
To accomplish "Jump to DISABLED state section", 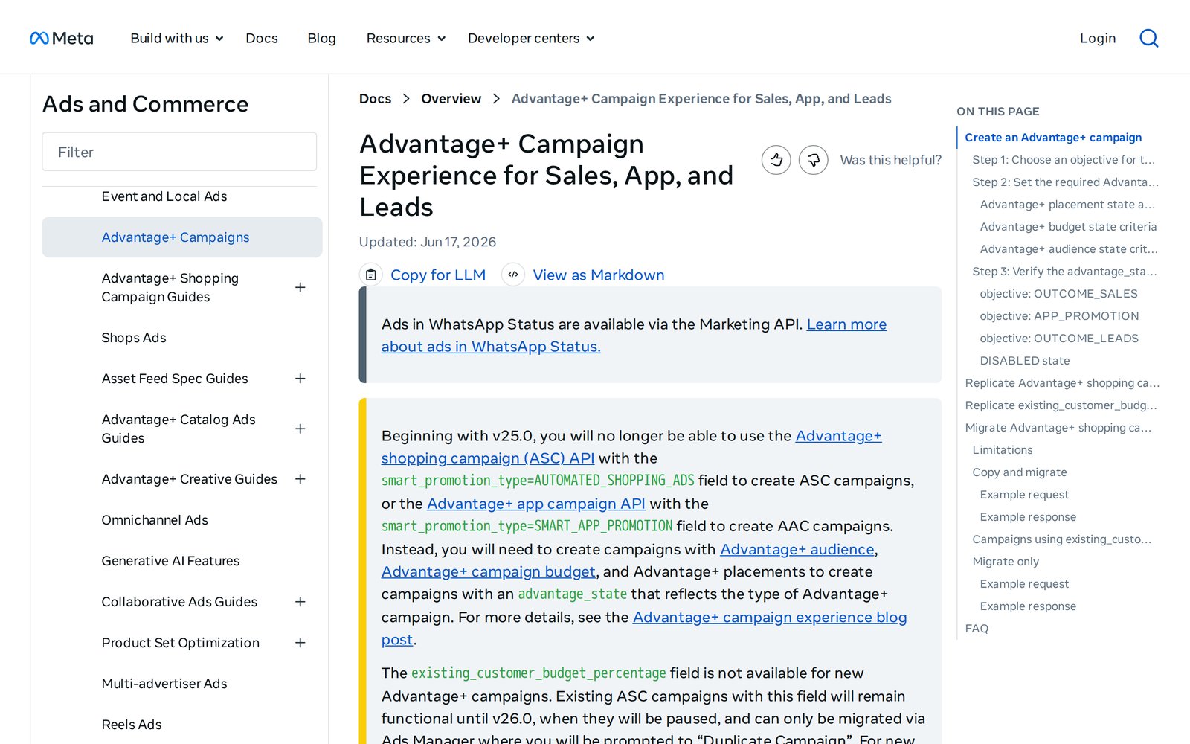I will (1025, 361).
